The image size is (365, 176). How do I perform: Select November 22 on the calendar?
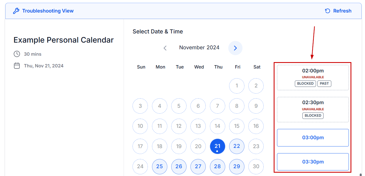pos(237,146)
